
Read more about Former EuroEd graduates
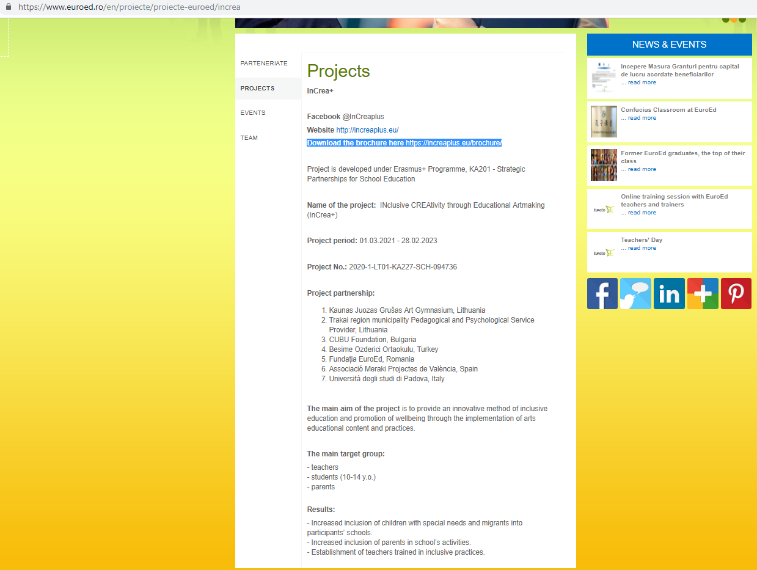[x=642, y=169]
